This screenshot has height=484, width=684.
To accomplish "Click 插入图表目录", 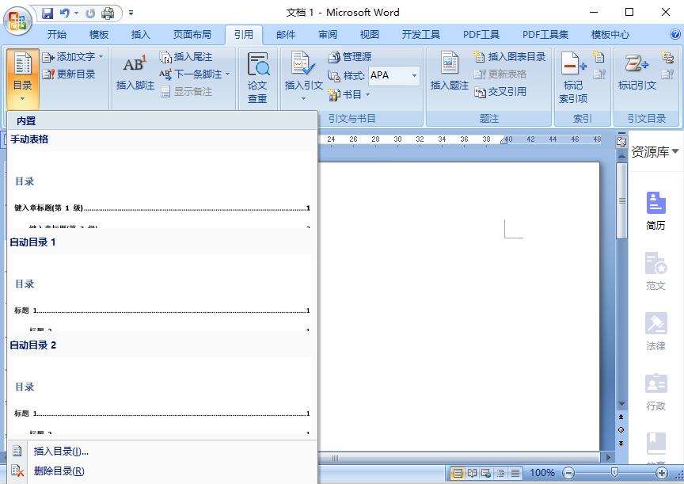I will [509, 57].
